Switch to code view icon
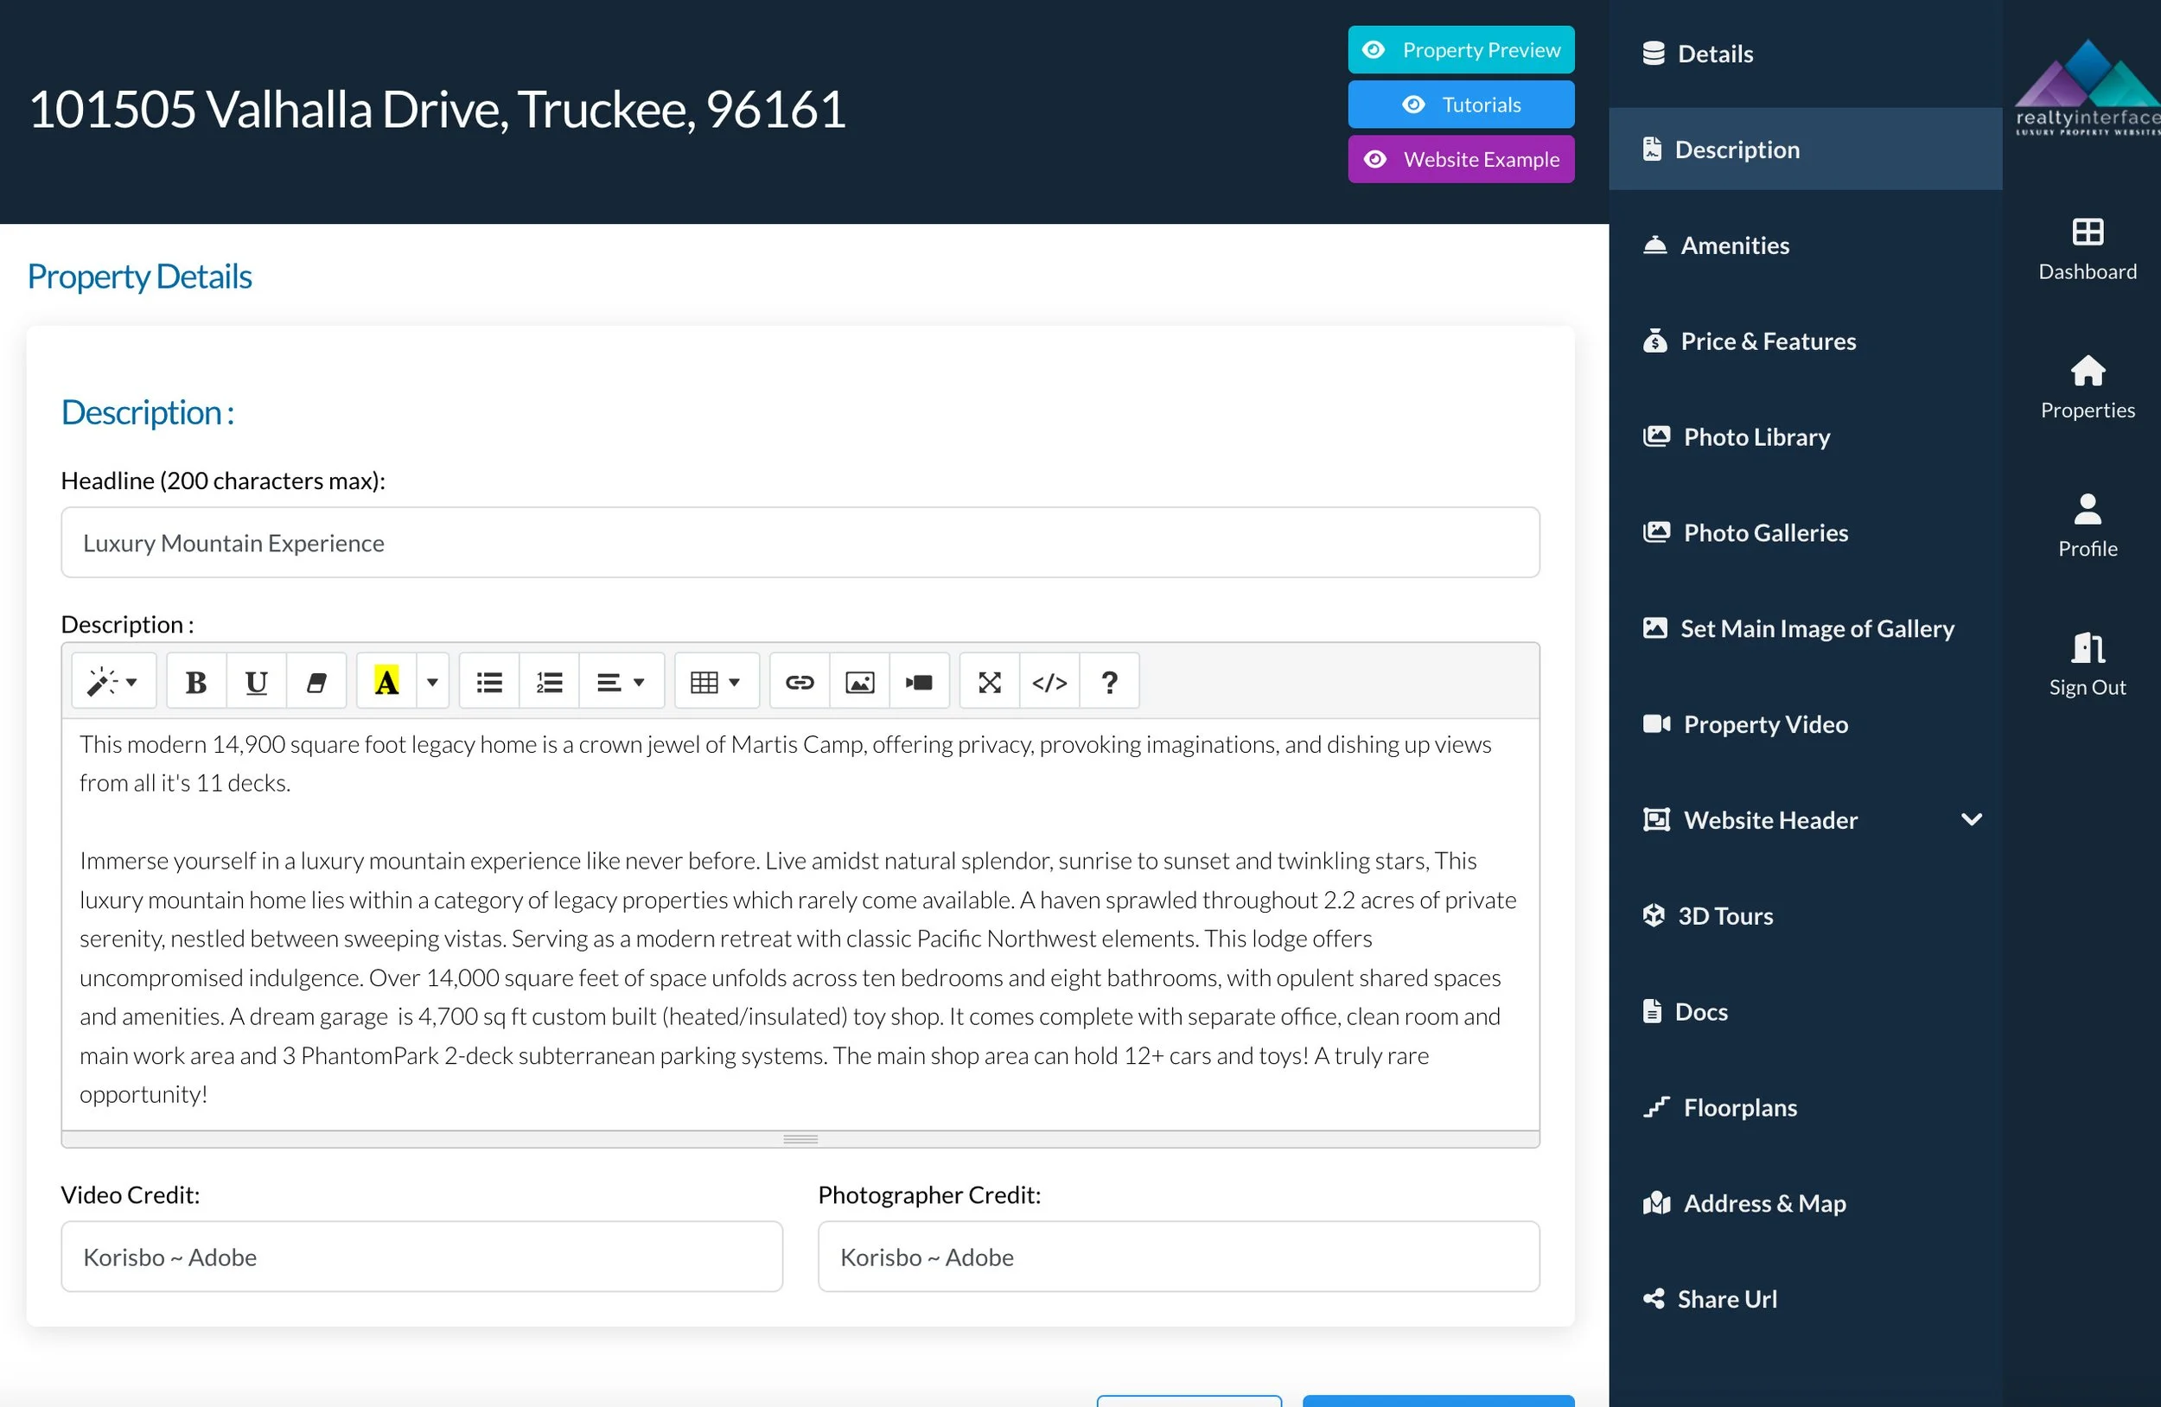 point(1049,682)
